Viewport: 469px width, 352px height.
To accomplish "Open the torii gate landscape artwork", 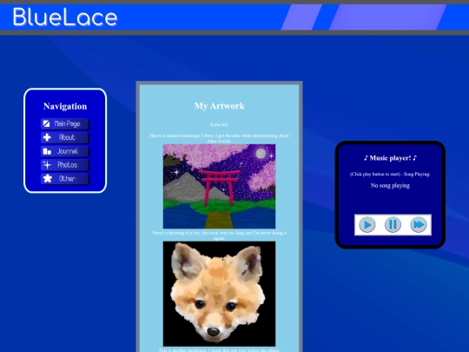I will [x=219, y=187].
